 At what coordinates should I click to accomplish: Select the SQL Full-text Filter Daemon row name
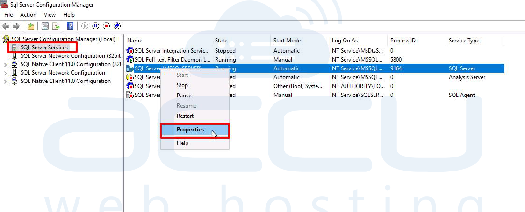click(x=172, y=60)
